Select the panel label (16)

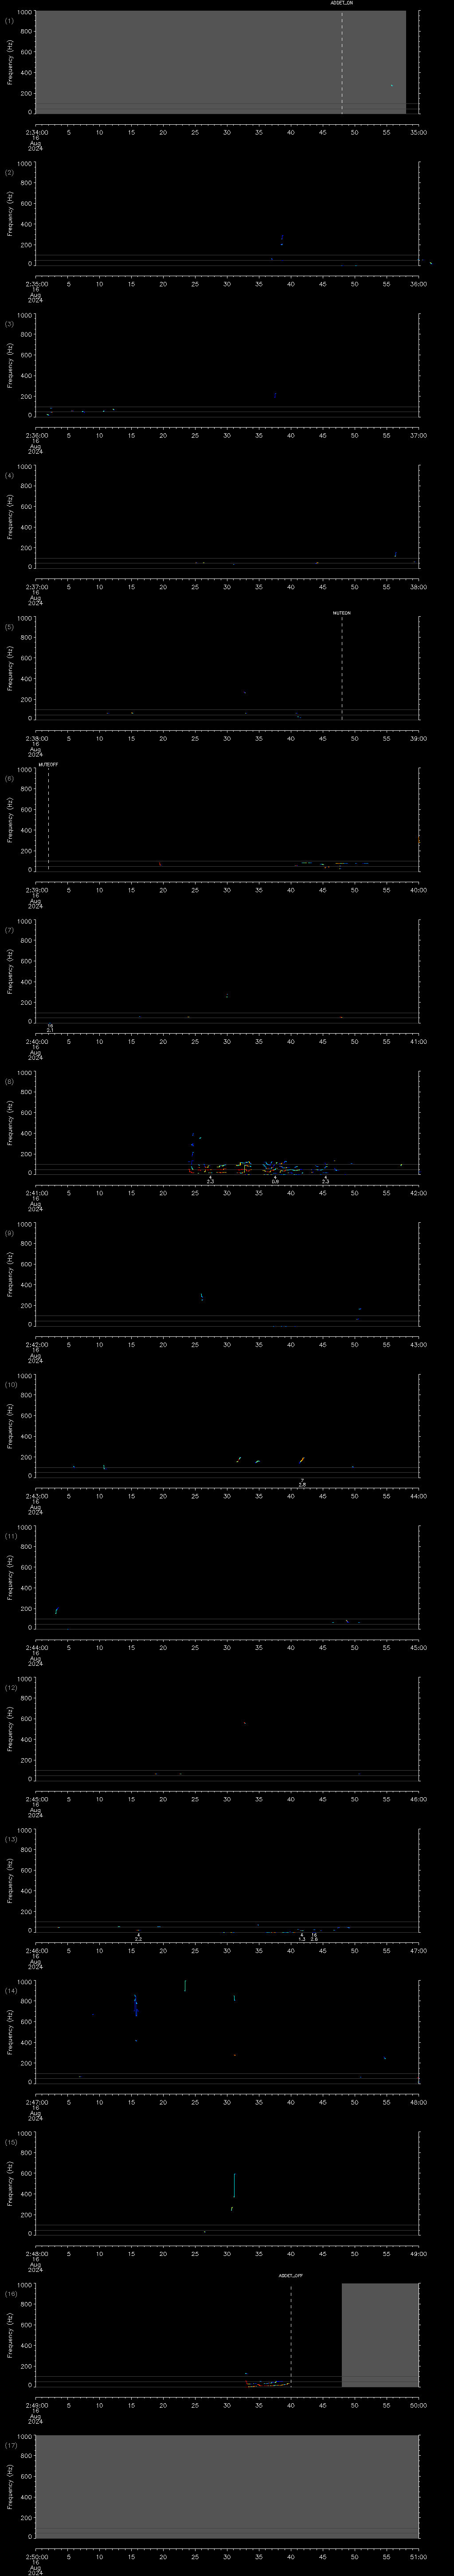click(11, 2294)
